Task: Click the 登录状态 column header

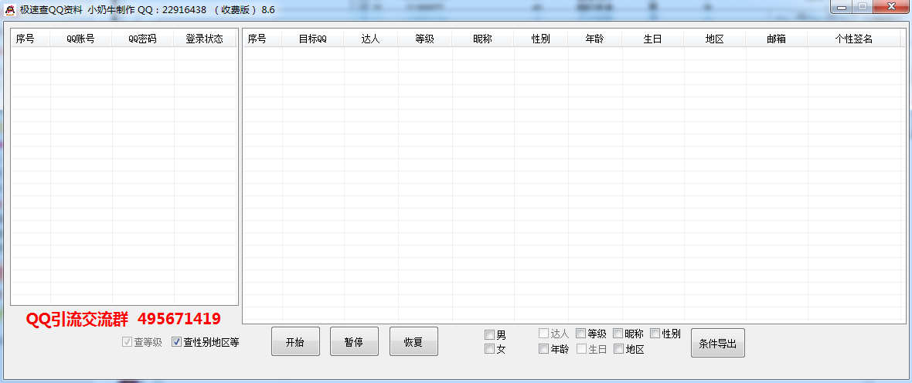Action: pos(204,39)
